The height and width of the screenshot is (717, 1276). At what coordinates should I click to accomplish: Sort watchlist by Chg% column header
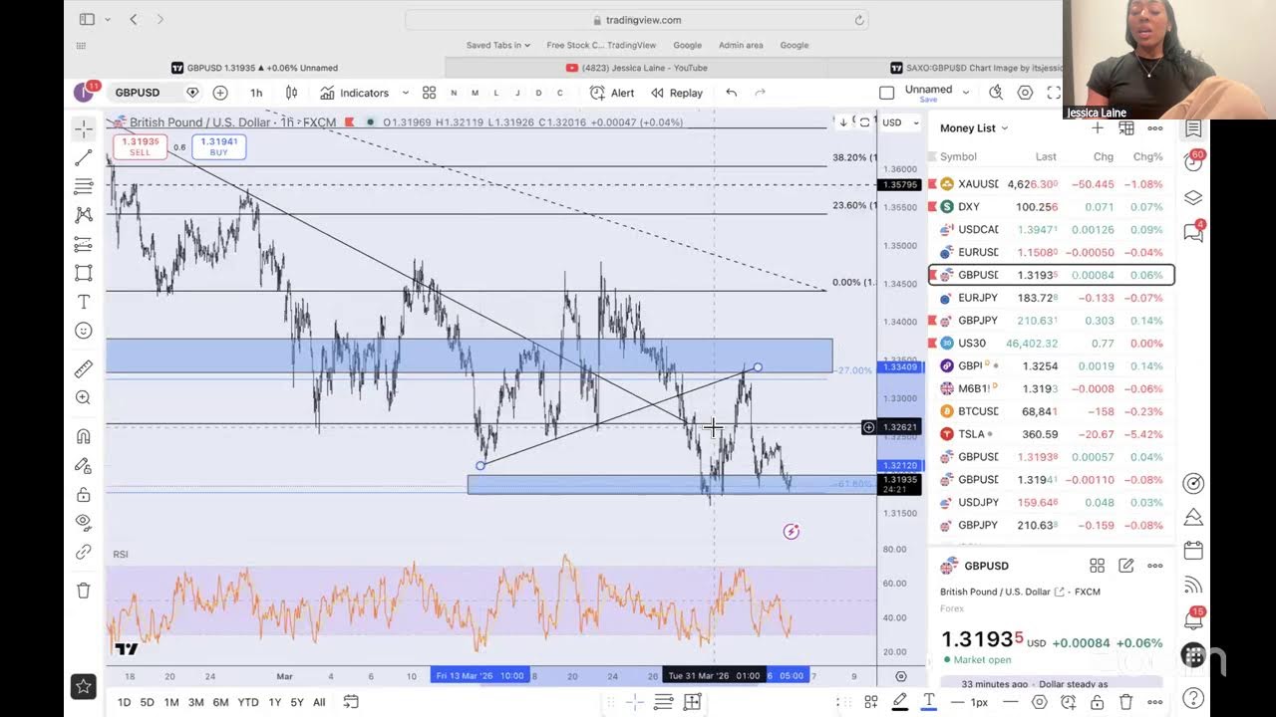[1147, 156]
